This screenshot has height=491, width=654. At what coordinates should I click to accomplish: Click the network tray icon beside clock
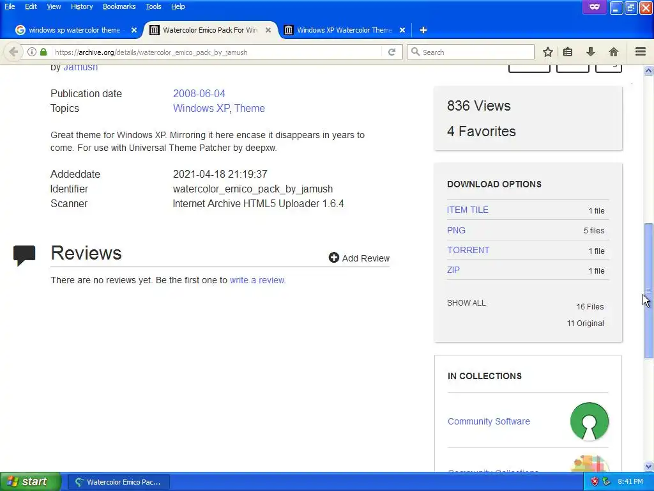[607, 482]
